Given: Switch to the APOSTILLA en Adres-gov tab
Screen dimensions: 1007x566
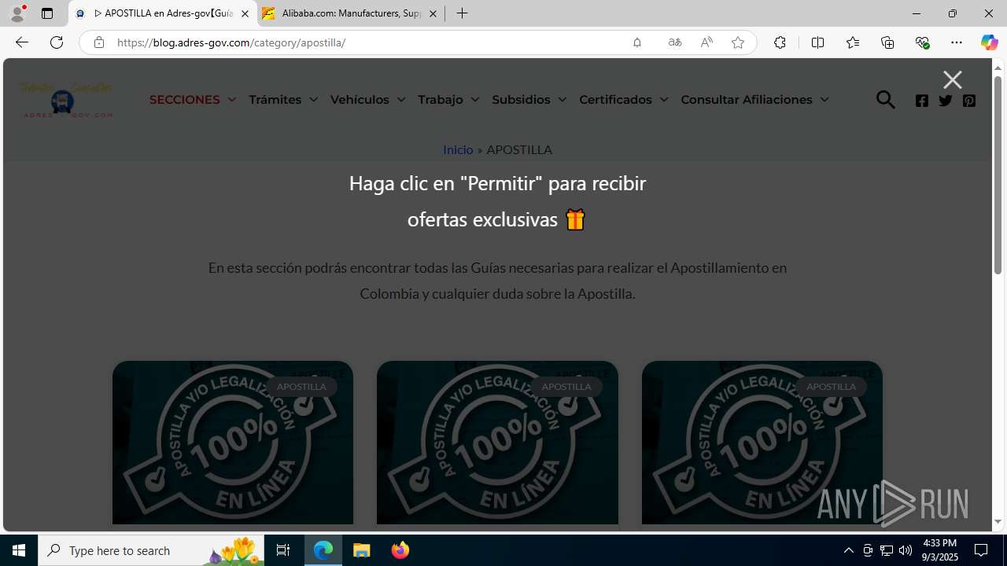Looking at the screenshot, I should (163, 13).
